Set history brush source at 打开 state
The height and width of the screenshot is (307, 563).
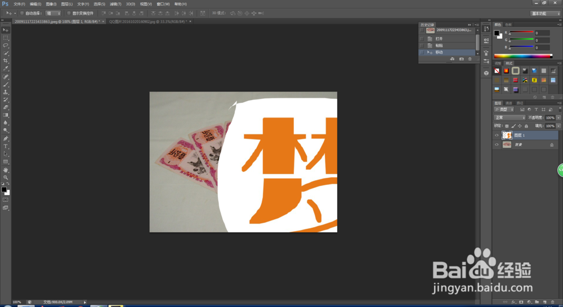tap(422, 39)
